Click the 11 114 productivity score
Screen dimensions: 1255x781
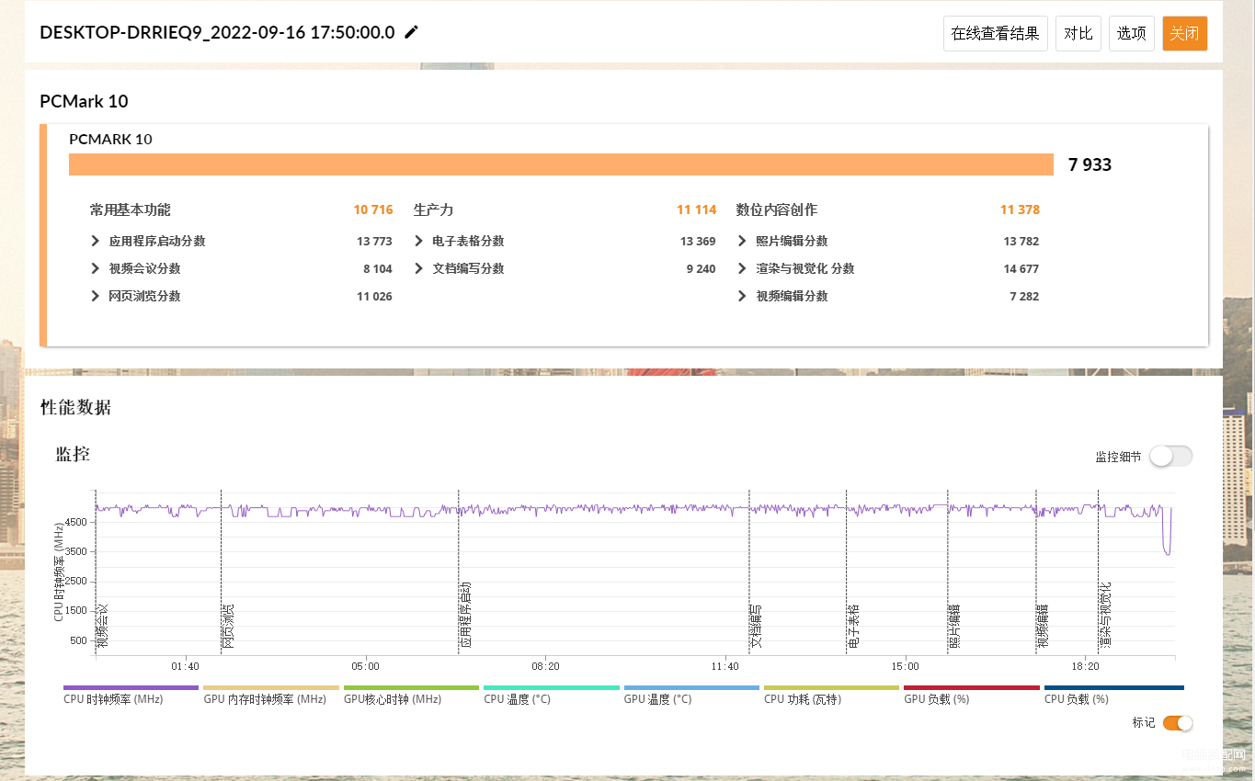(696, 209)
